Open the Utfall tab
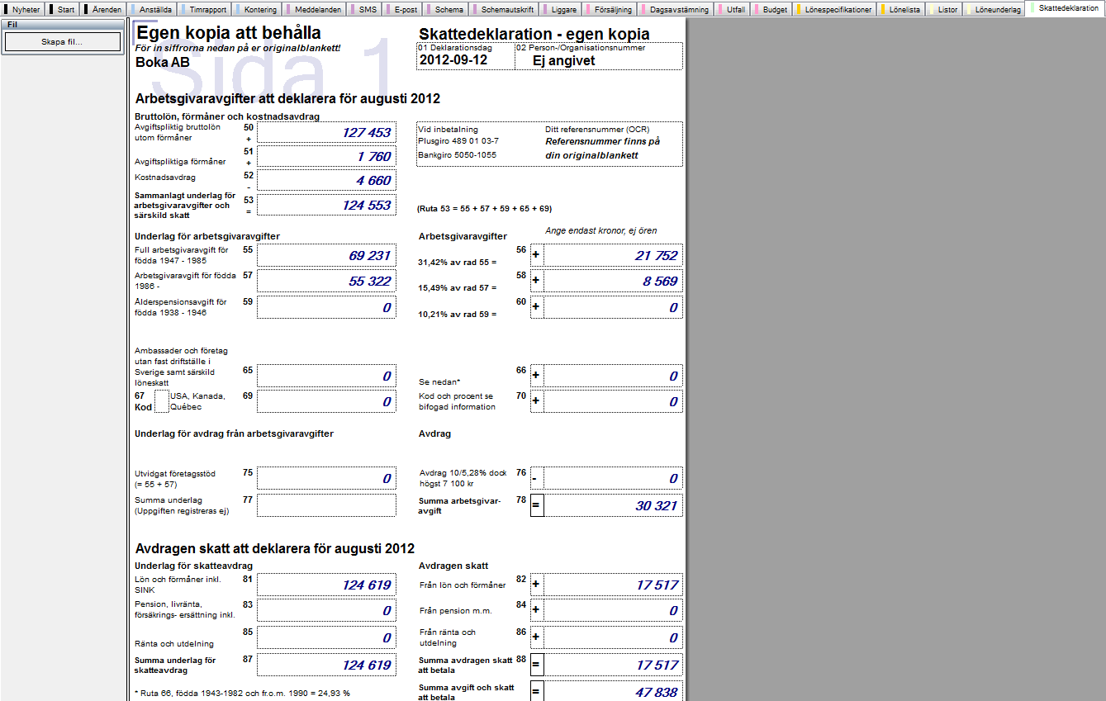 click(733, 10)
